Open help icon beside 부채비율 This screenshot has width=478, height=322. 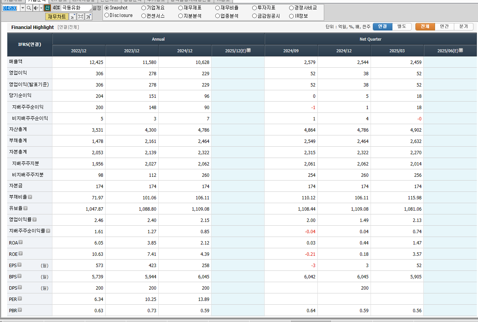[x=30, y=197]
